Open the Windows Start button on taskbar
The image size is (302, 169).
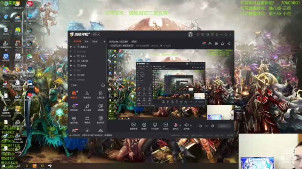click(x=3, y=166)
